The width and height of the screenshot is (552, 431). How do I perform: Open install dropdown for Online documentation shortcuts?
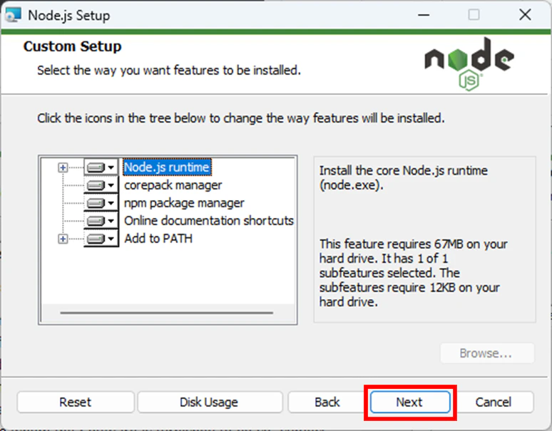point(101,221)
